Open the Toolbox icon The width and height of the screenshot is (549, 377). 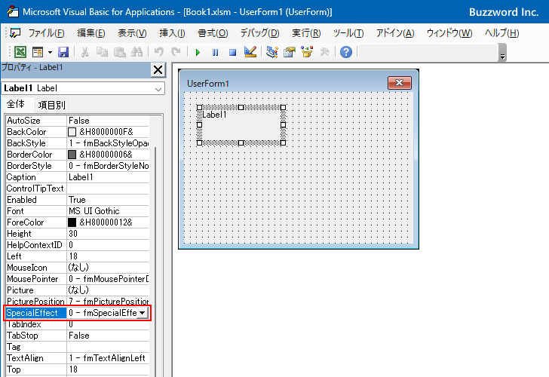324,52
